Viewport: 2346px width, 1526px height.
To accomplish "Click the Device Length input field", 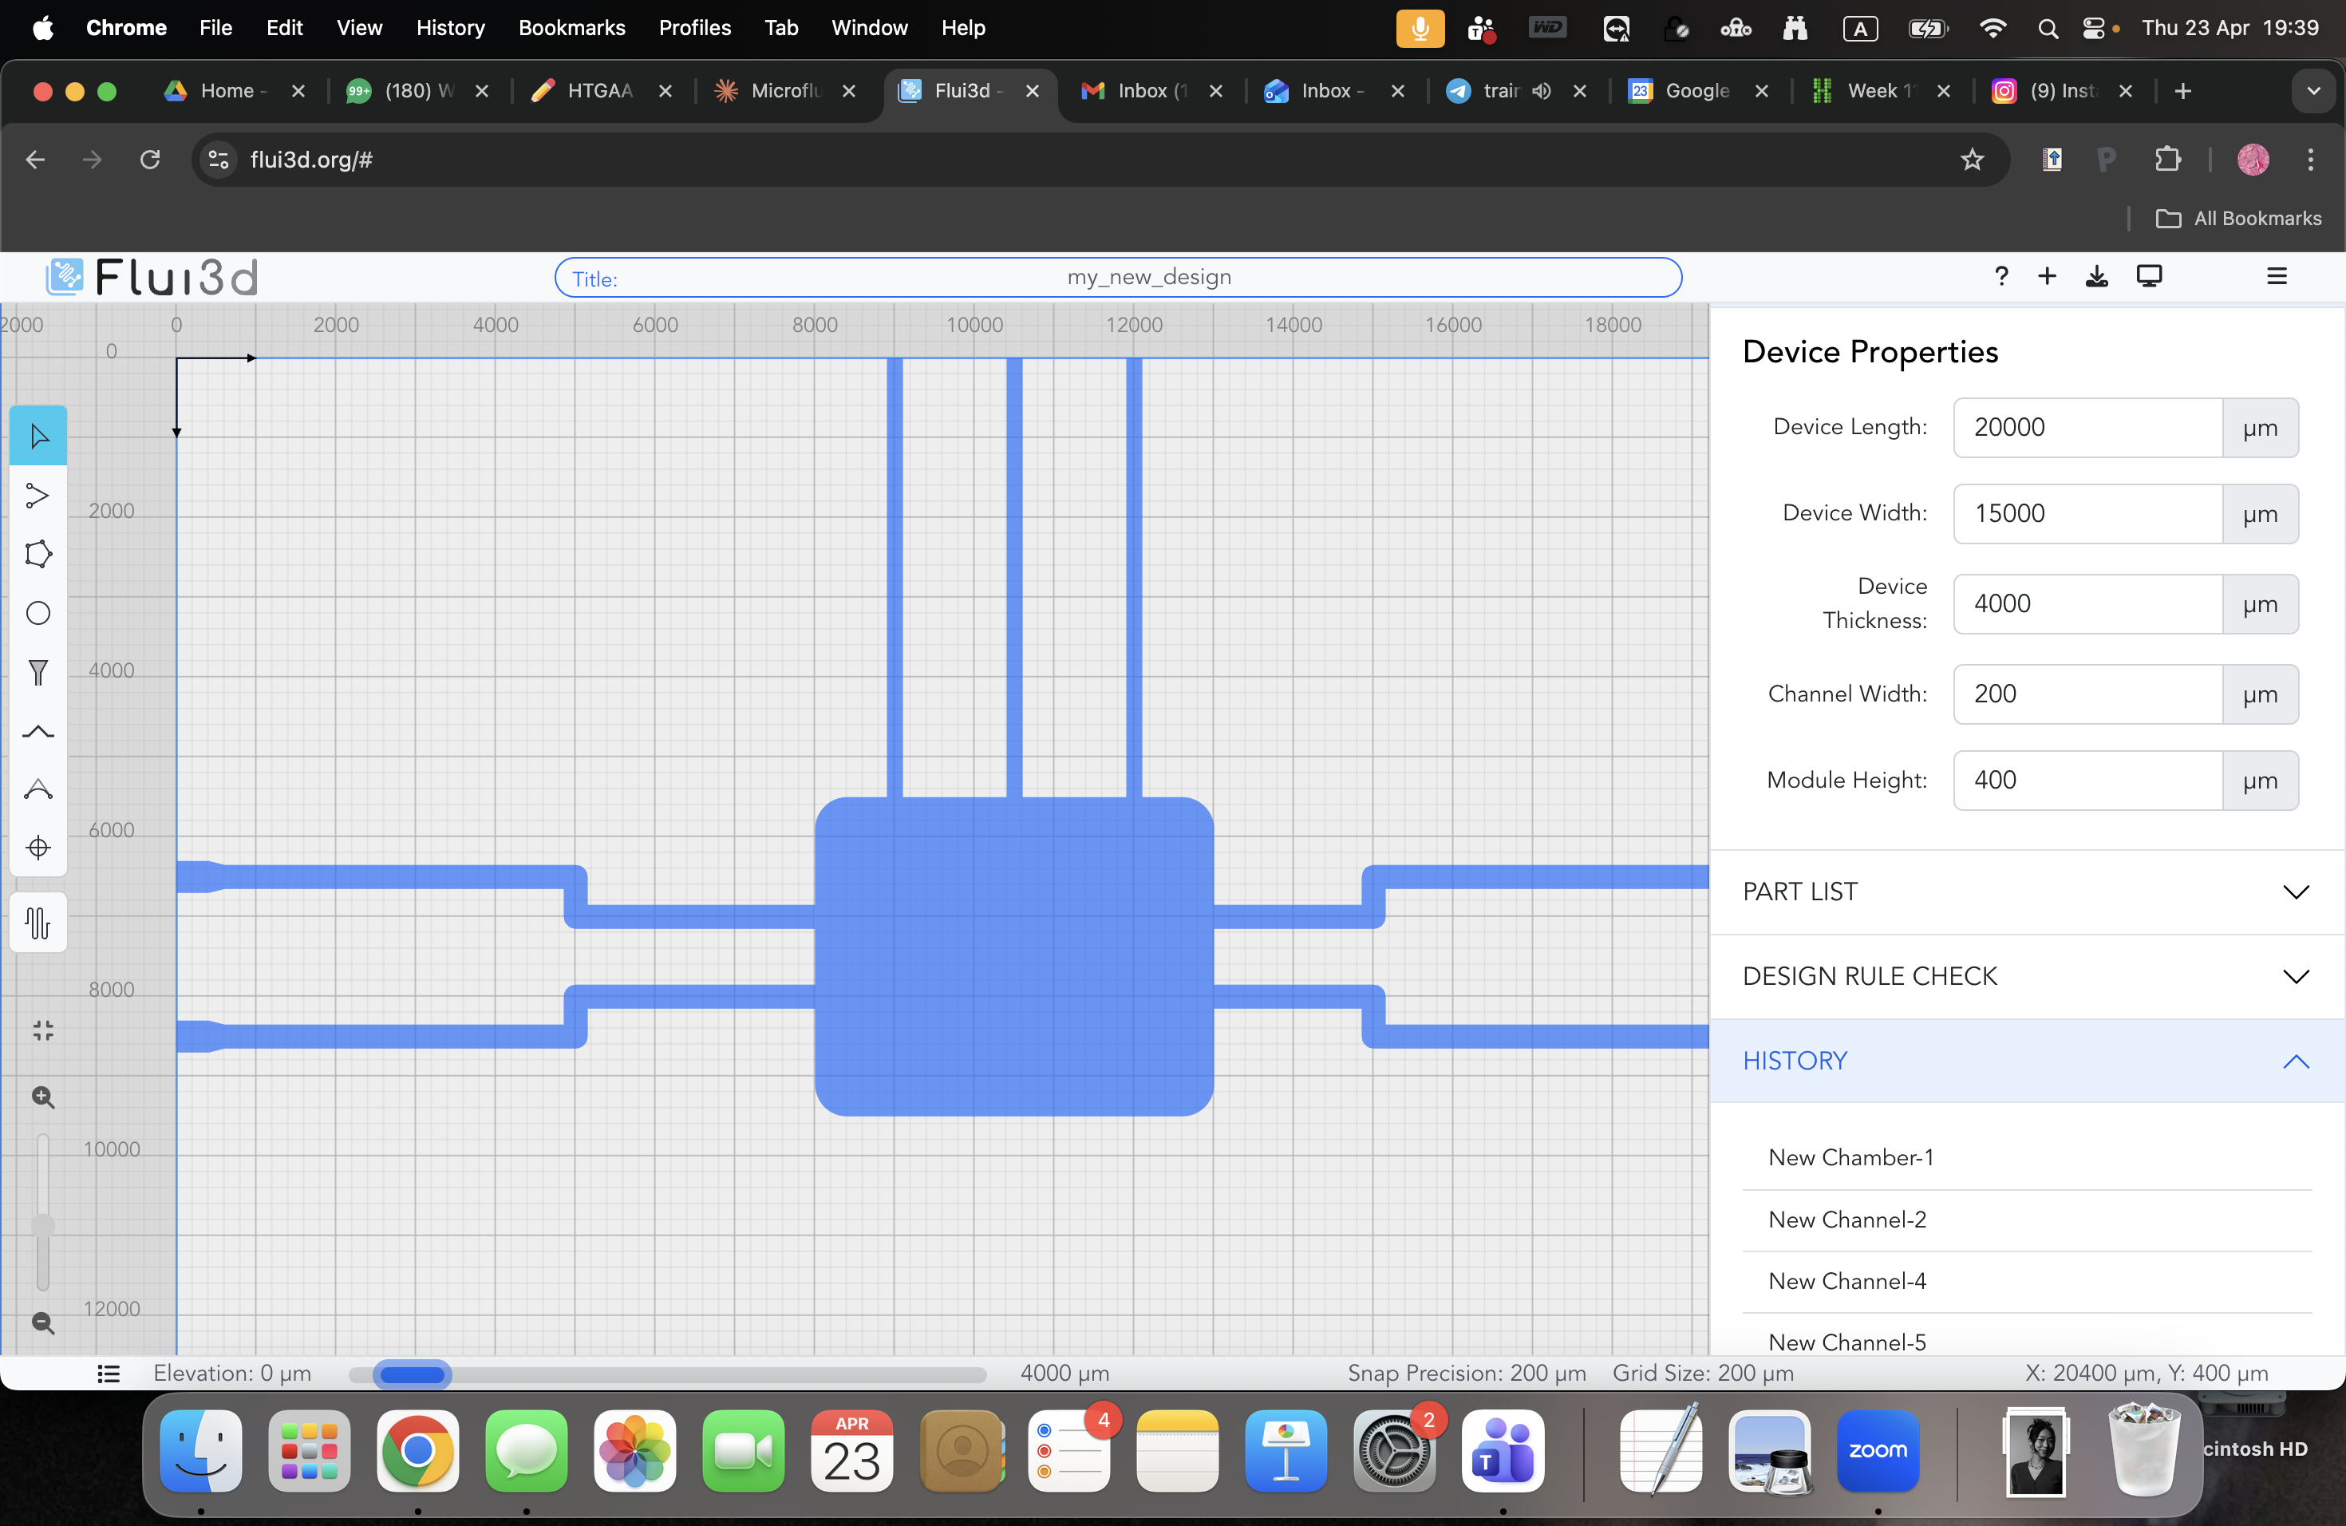I will (2087, 428).
